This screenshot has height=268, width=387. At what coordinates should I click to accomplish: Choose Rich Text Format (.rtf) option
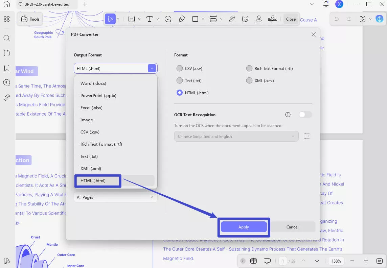[249, 68]
